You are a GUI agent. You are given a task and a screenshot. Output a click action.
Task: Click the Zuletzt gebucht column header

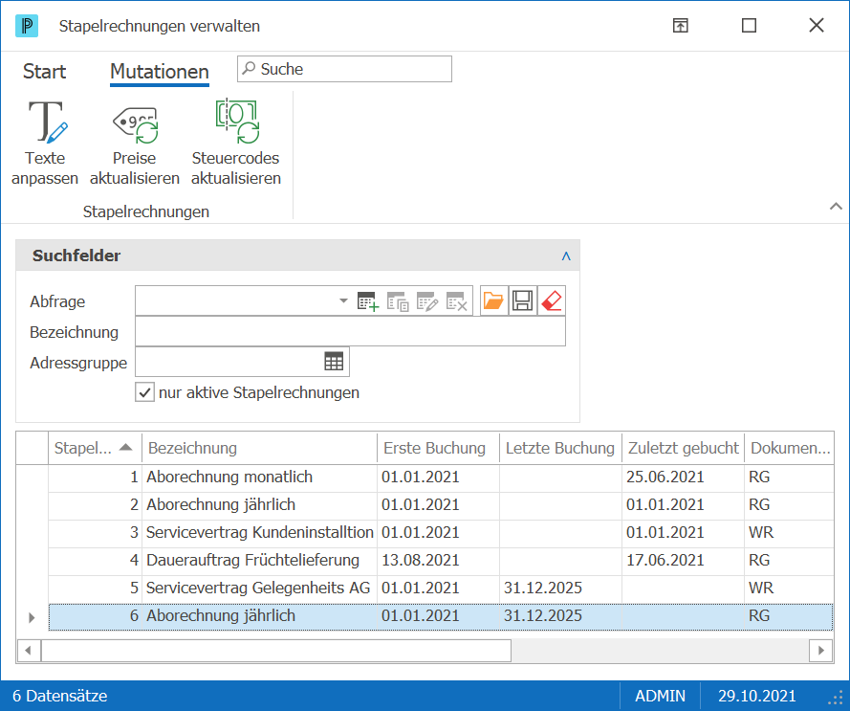point(683,448)
